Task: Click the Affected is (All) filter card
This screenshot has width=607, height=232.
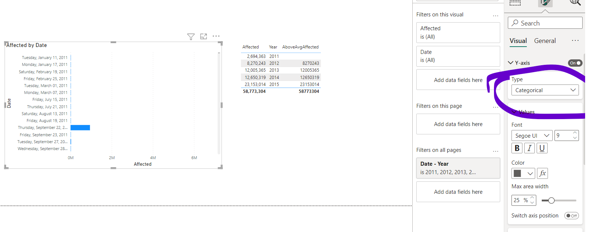Action: [458, 32]
